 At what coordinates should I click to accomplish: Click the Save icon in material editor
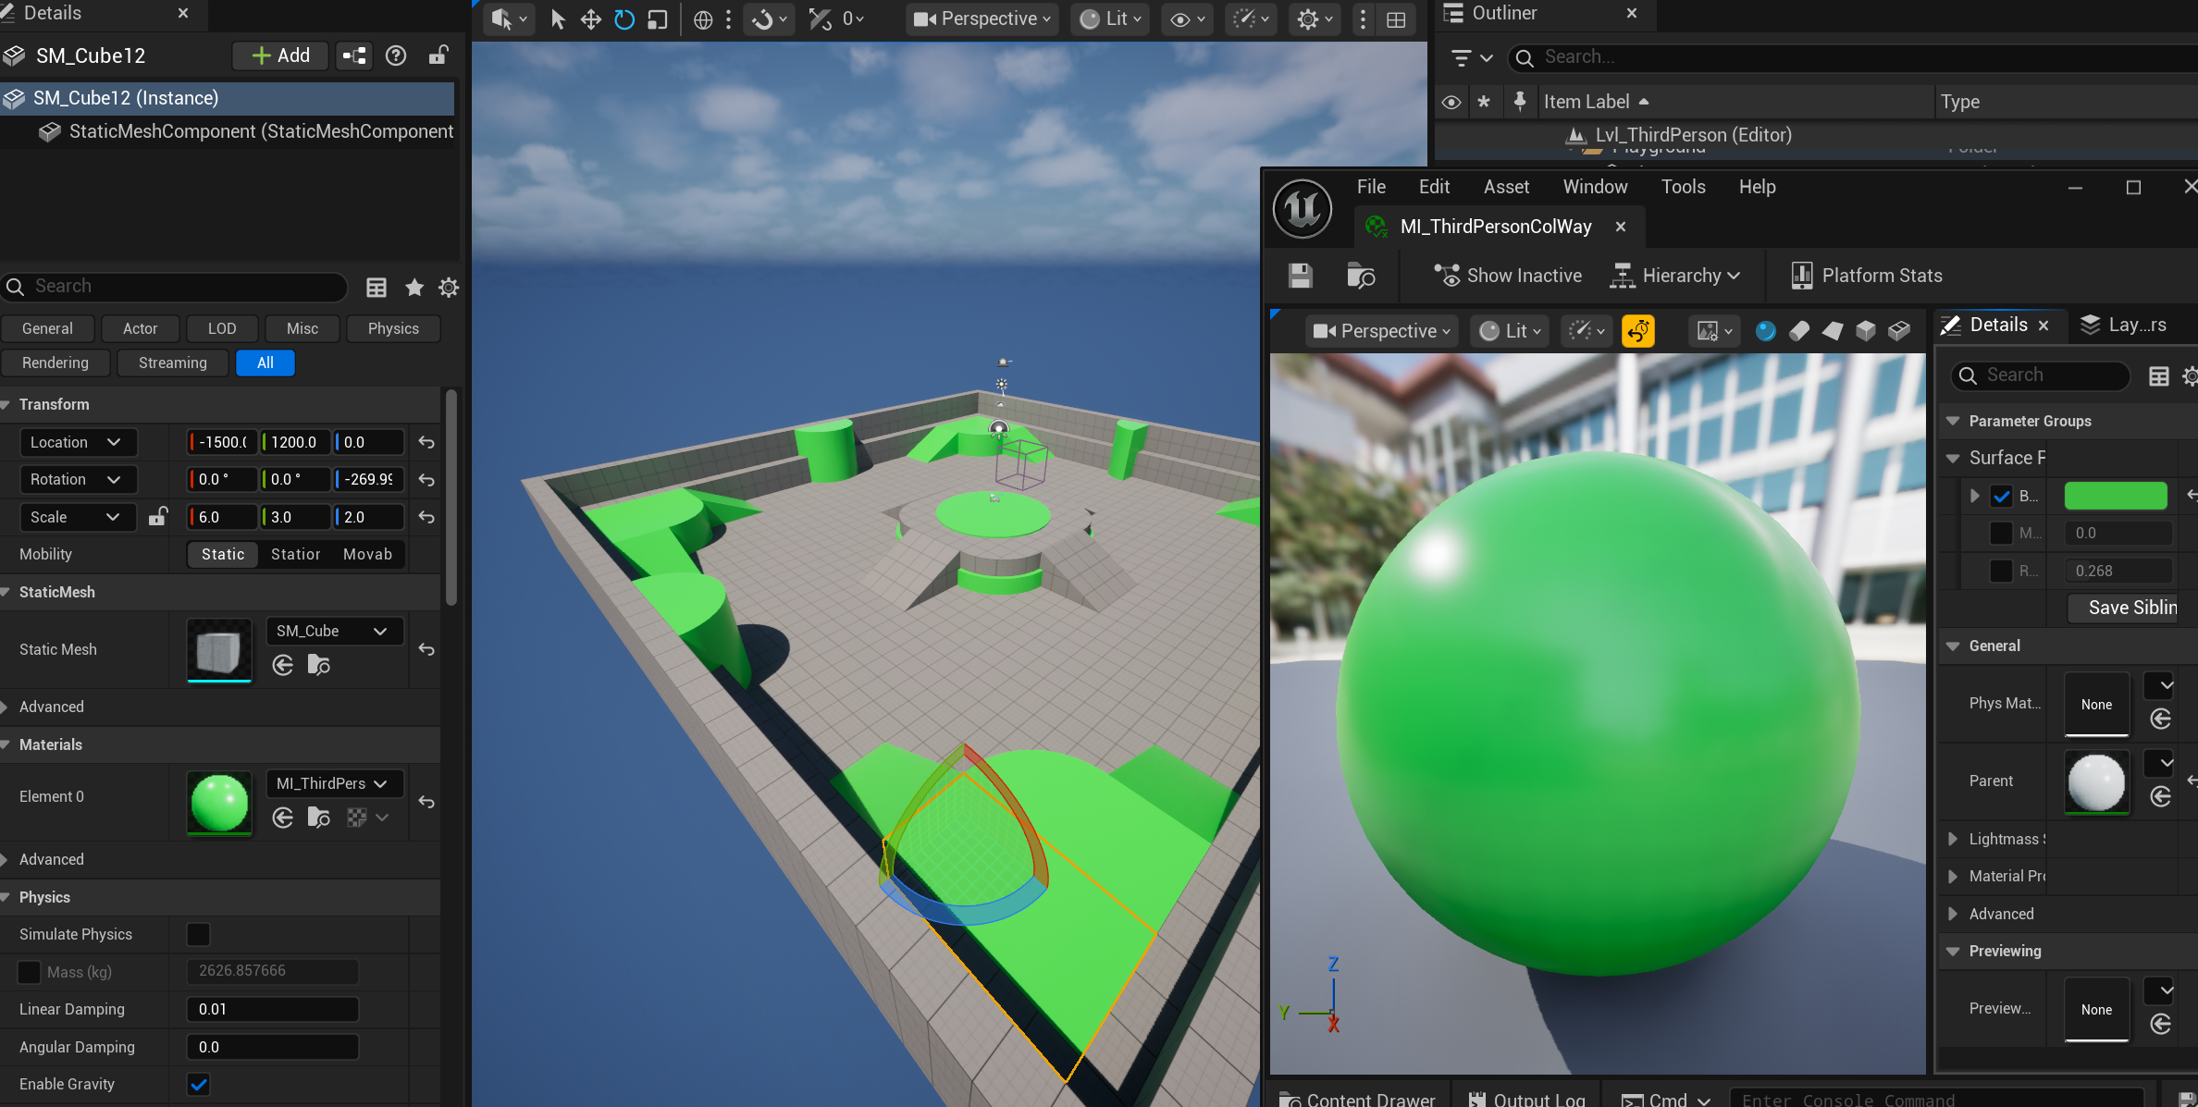point(1300,276)
